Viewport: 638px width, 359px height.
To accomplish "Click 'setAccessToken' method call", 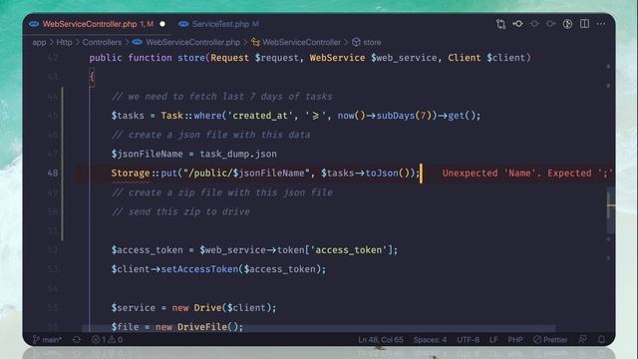I will (x=199, y=269).
